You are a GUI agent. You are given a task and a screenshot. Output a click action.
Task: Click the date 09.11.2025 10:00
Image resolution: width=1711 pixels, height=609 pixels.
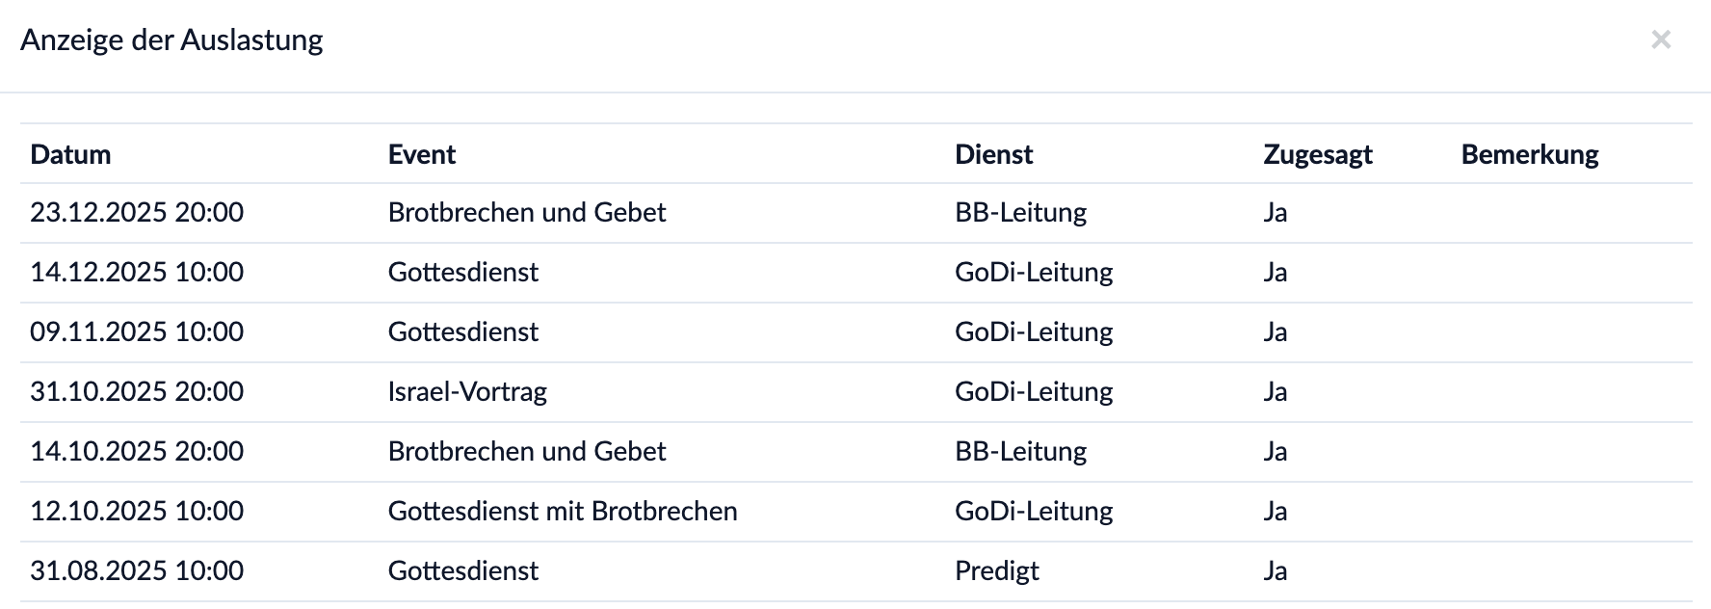click(136, 331)
